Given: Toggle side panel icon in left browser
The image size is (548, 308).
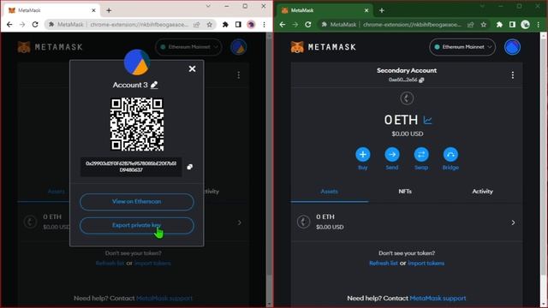Looking at the screenshot, I should (x=238, y=25).
